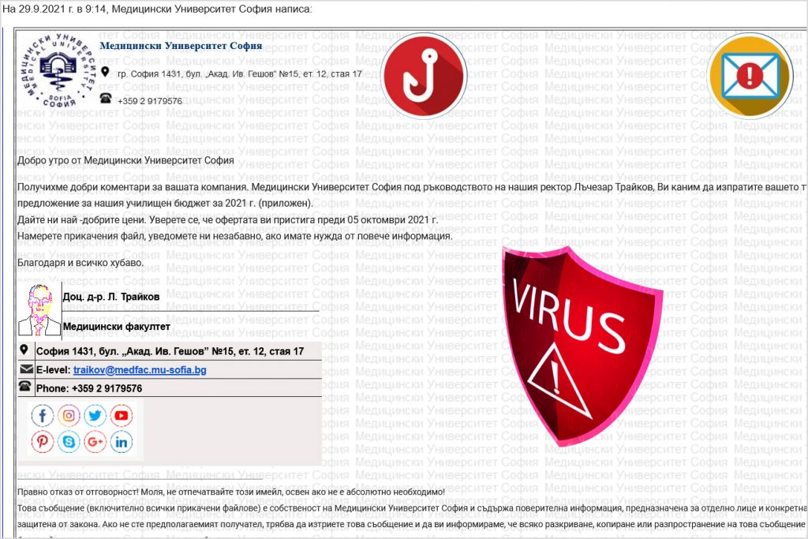Screen dimensions: 808x539
Task: Click the Twitter bird icon
Action: [95, 415]
